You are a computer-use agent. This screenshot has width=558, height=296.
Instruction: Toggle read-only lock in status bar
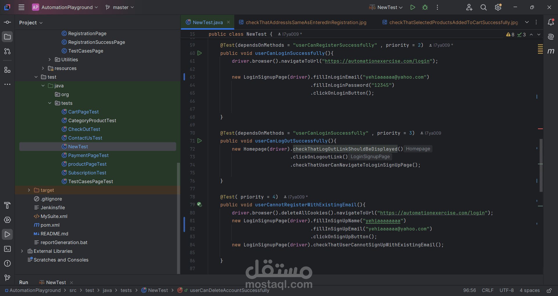coord(549,290)
